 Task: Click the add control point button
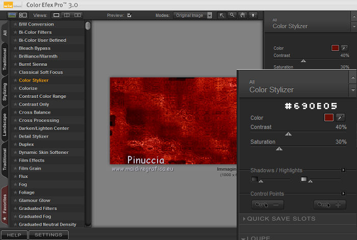click(x=330, y=205)
